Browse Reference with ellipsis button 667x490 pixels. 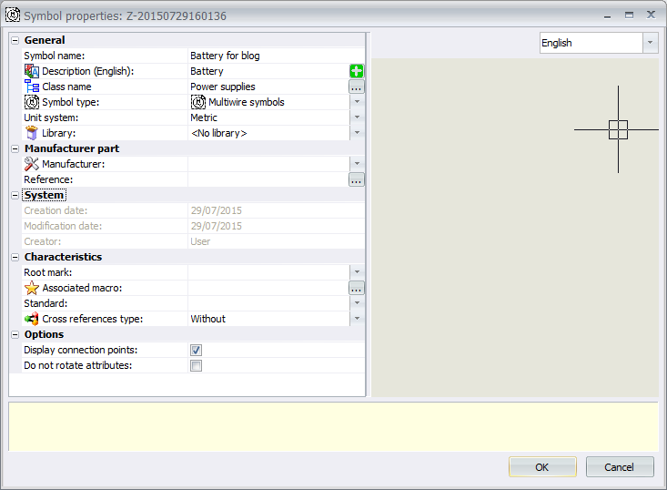(357, 179)
